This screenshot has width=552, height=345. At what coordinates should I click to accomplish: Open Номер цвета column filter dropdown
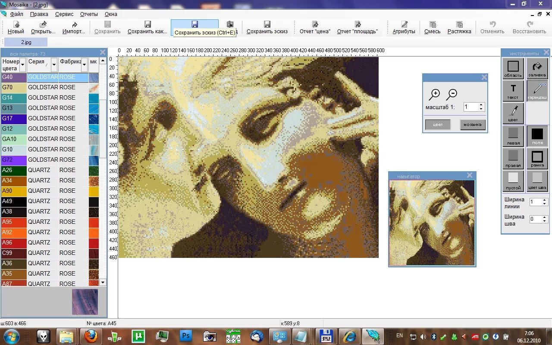23,65
